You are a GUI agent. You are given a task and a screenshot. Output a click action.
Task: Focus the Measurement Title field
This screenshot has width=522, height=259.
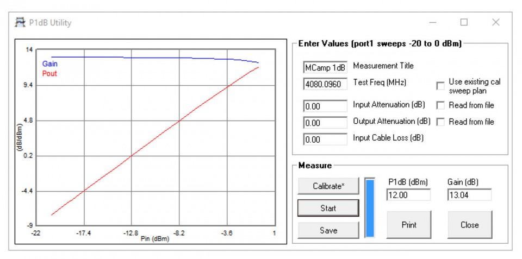pos(325,68)
